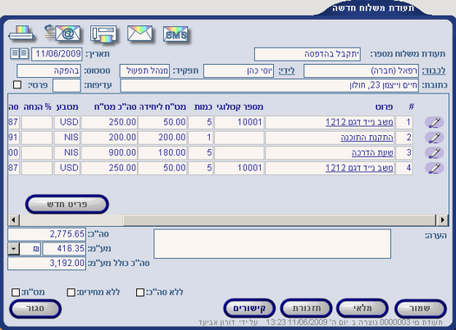The width and height of the screenshot is (456, 330).
Task: Click the horizontal scrollbar thumb
Action: (x=279, y=220)
